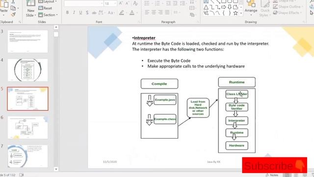Toggle Strikethrough formatting
This screenshot has width=314, height=177.
(94, 13)
